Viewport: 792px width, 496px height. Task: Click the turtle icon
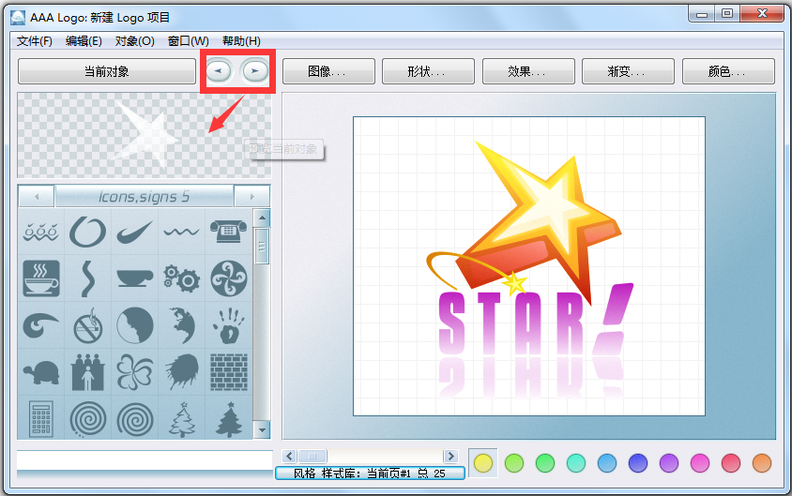point(40,372)
